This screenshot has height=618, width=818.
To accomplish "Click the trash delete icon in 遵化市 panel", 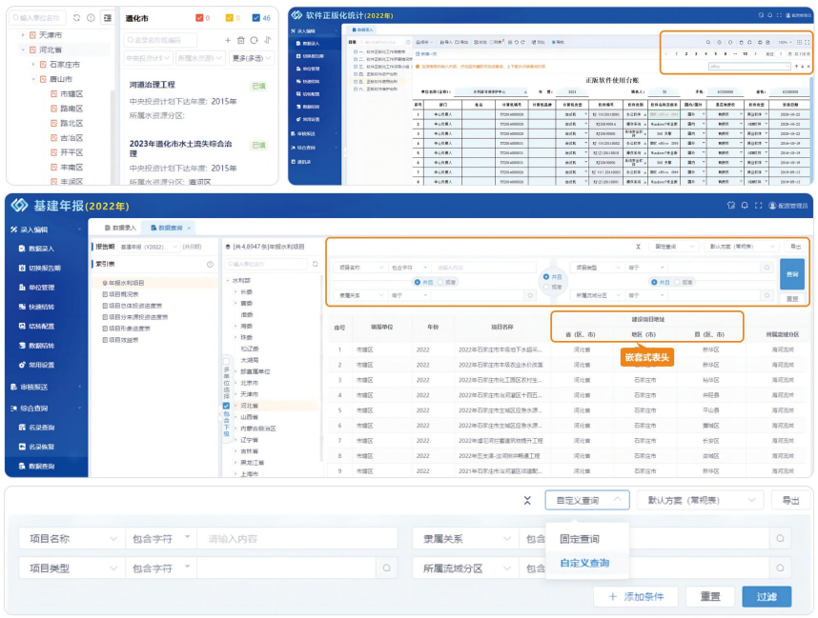I will click(240, 40).
